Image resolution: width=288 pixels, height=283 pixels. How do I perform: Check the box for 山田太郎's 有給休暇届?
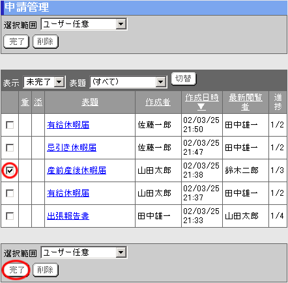10,193
